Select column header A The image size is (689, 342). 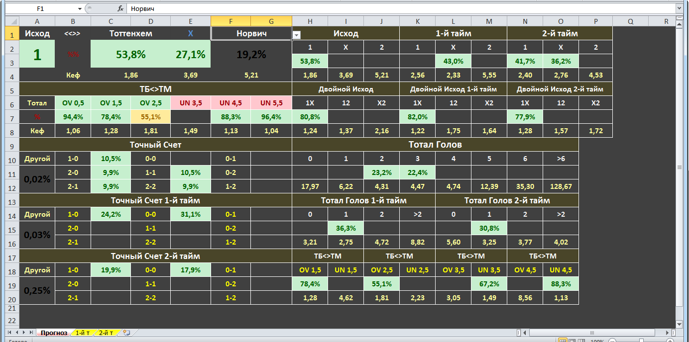coord(37,21)
